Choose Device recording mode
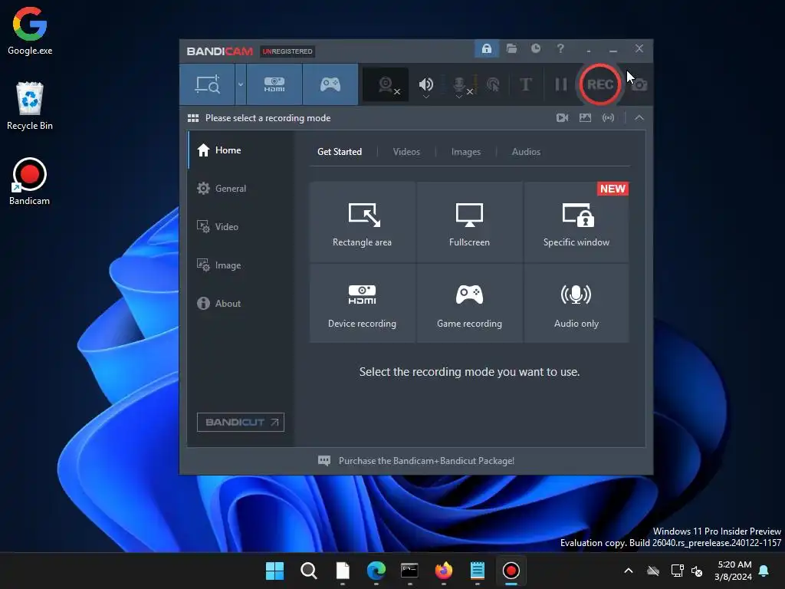 click(363, 304)
